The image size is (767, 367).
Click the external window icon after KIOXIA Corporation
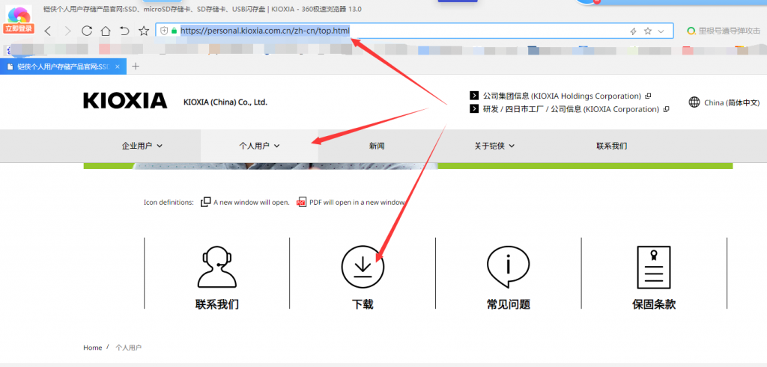(x=666, y=109)
